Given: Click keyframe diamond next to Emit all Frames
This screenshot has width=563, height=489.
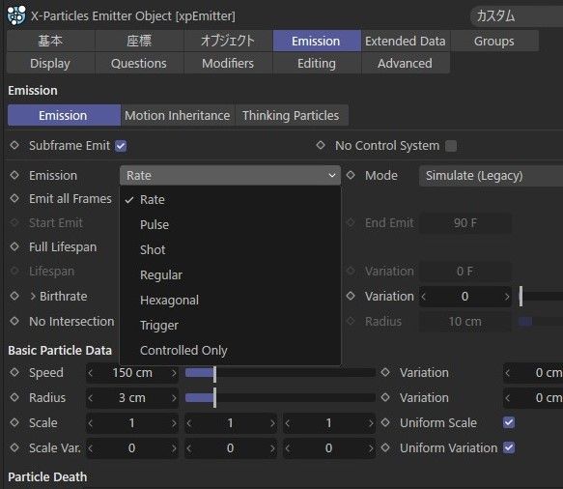Looking at the screenshot, I should click(14, 198).
